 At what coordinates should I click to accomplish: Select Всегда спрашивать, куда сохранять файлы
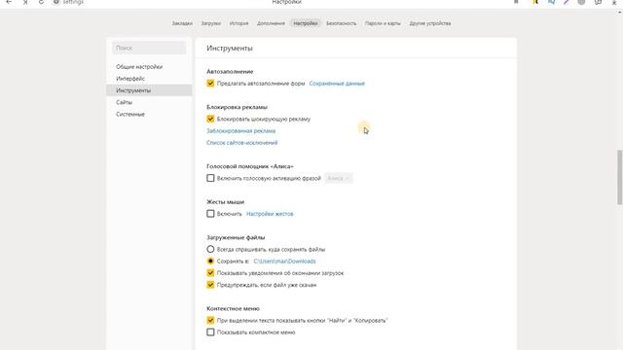point(210,249)
